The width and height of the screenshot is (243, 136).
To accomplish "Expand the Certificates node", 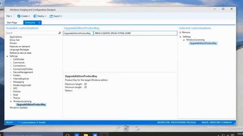I will [x=11, y=59].
